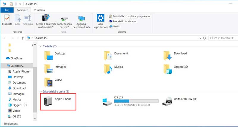The image size is (238, 127).
Task: Click Proprietà del sistema
Action: coord(123,21)
